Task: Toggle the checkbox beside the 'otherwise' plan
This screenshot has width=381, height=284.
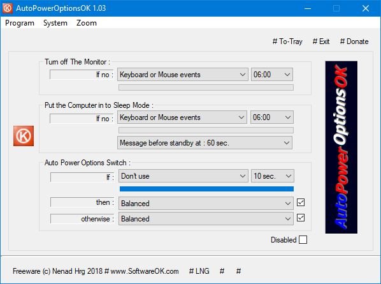Action: coord(301,218)
